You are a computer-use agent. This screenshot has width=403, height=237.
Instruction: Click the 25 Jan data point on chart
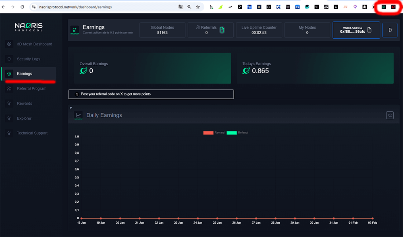click(x=217, y=218)
